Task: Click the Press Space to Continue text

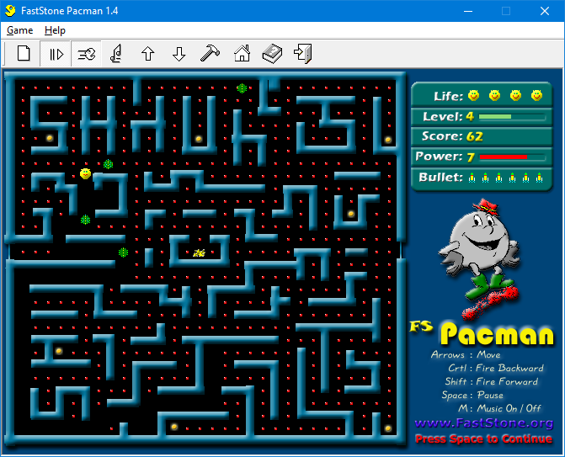Action: coord(483,439)
